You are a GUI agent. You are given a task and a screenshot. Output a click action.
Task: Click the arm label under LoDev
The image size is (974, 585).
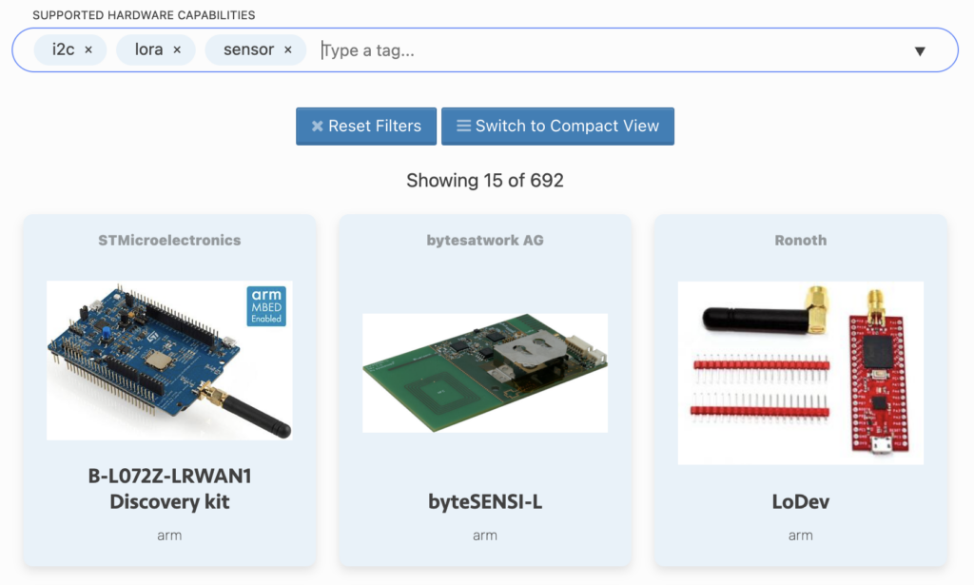coord(800,536)
